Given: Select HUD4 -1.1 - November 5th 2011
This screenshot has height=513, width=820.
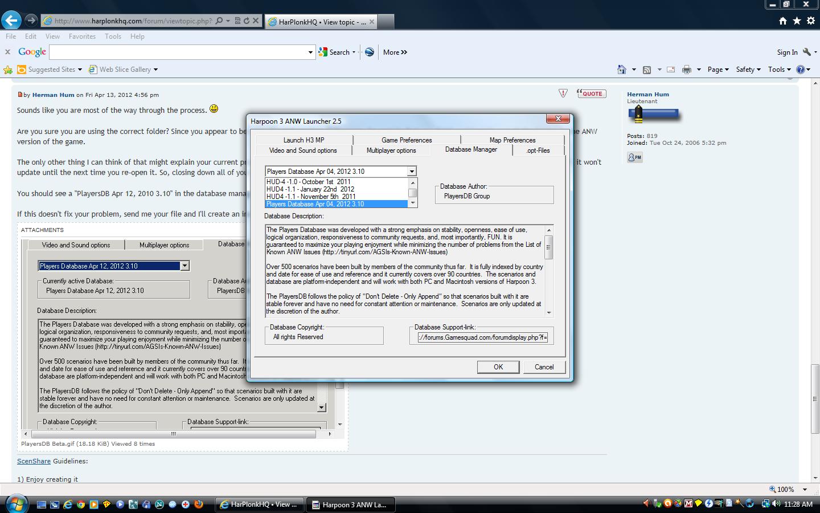Looking at the screenshot, I should [337, 197].
